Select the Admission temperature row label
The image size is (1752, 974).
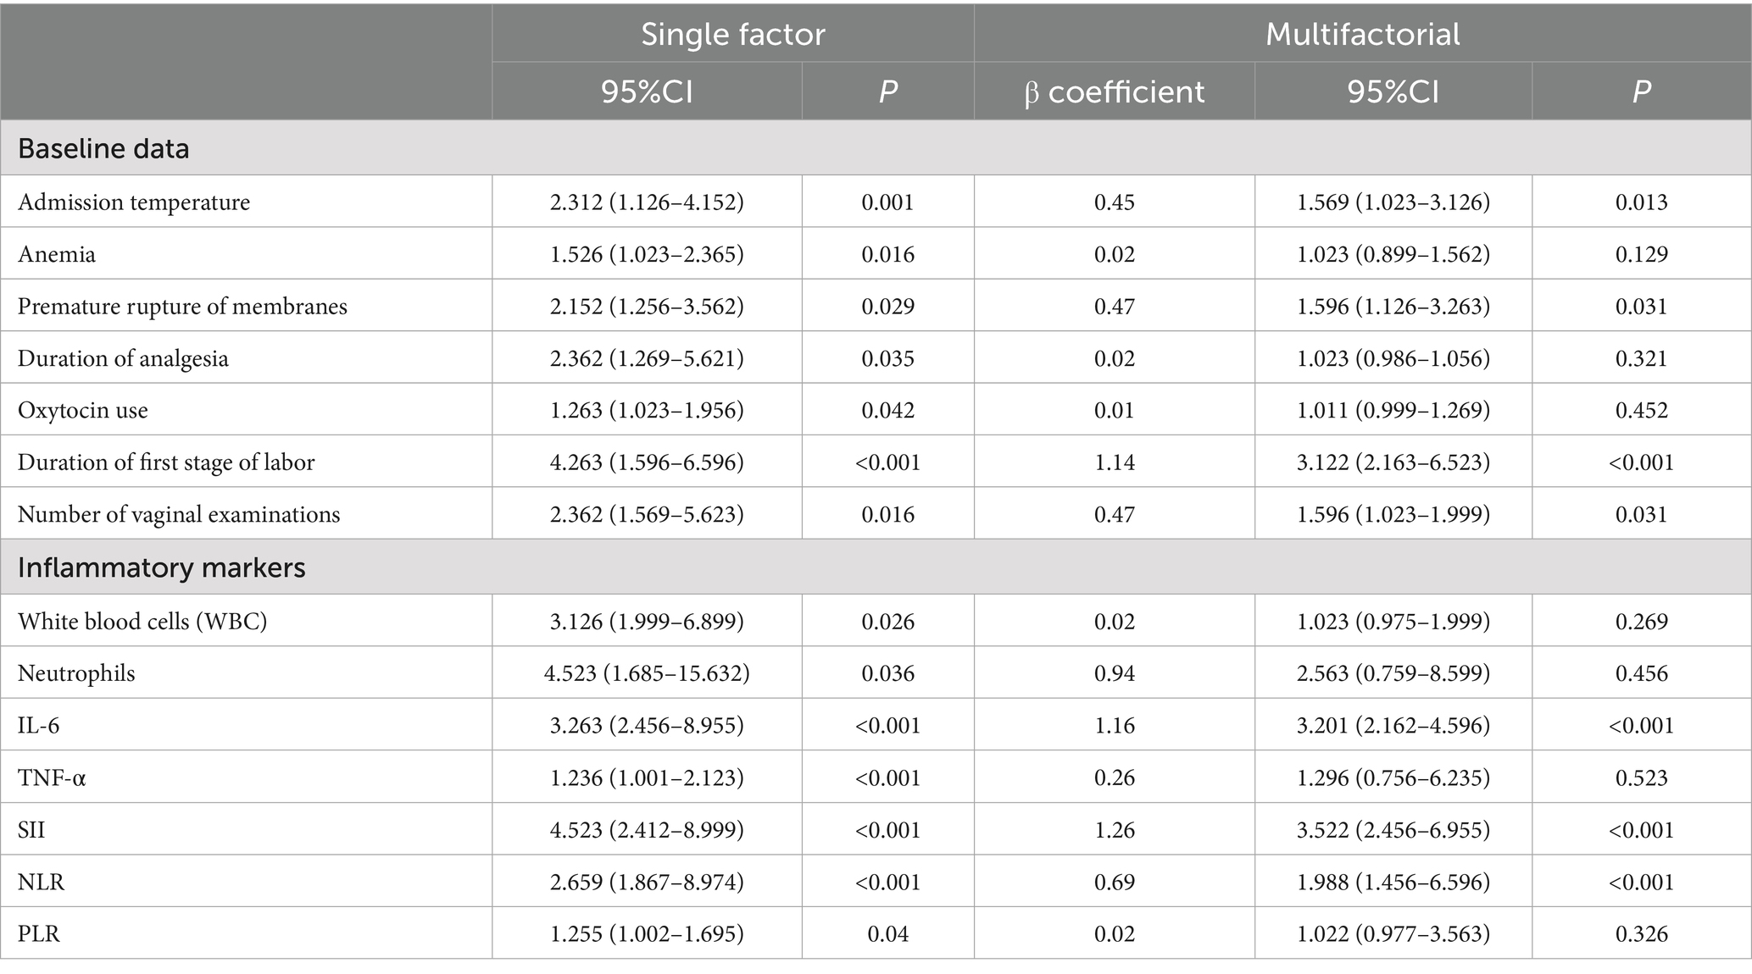point(134,202)
